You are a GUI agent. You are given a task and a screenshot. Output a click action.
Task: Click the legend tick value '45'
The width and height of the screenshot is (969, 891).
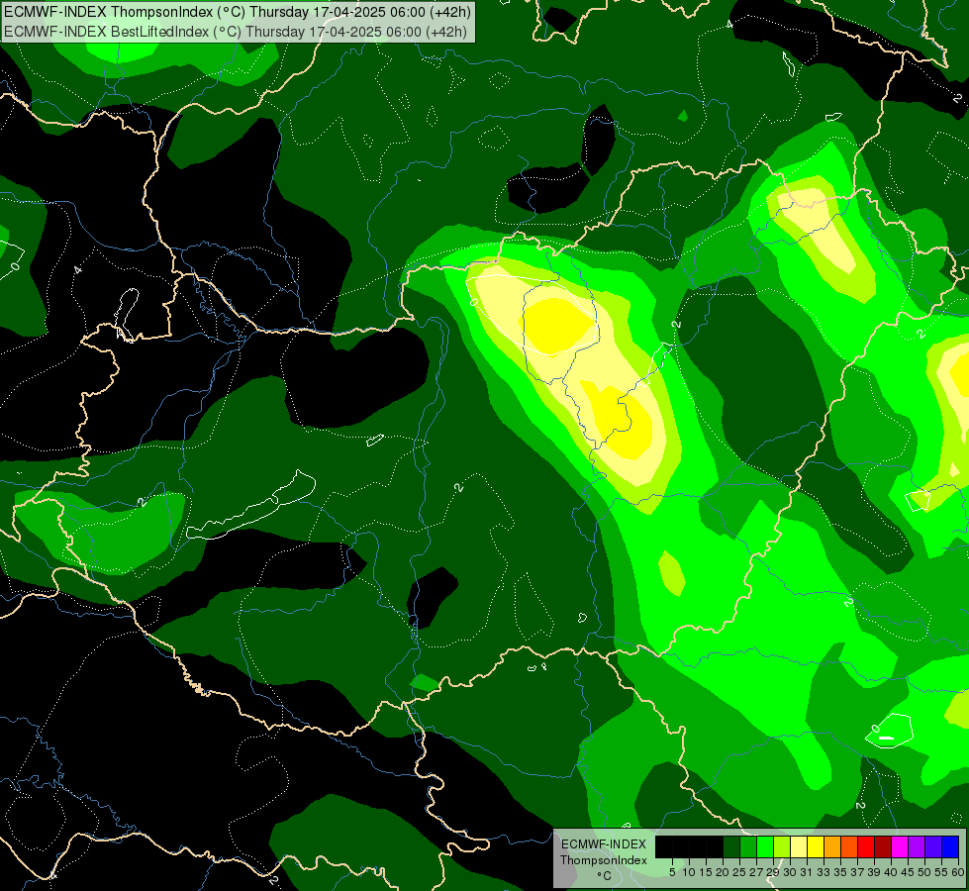coord(908,872)
